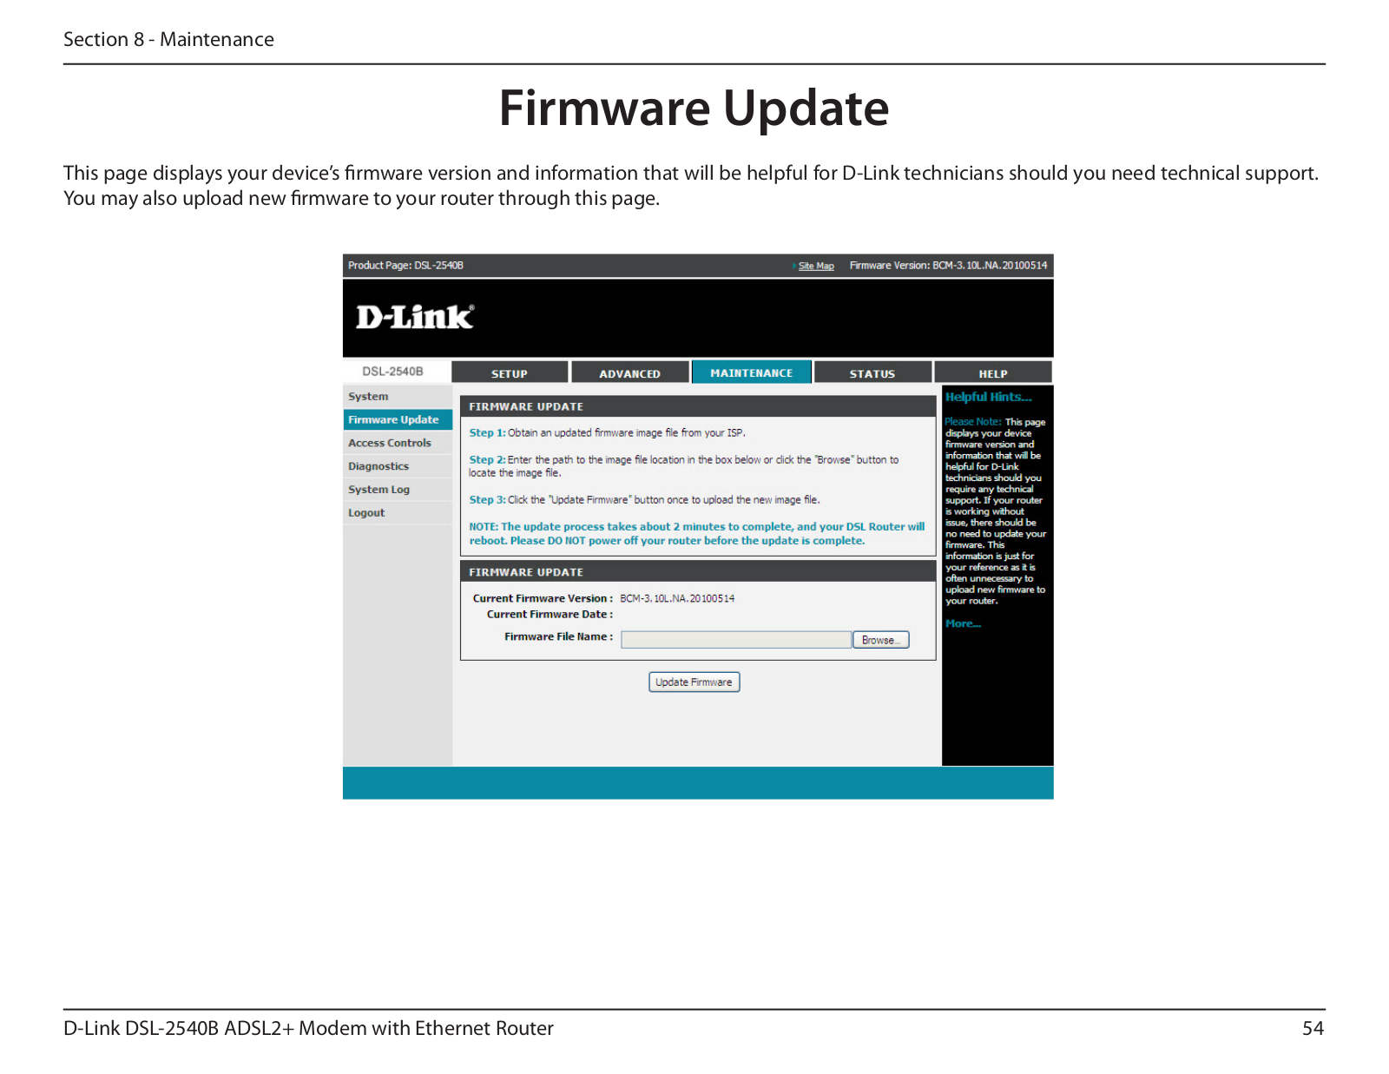This screenshot has height=1074, width=1389.
Task: Switch to the SETUP tab
Action: coord(510,373)
